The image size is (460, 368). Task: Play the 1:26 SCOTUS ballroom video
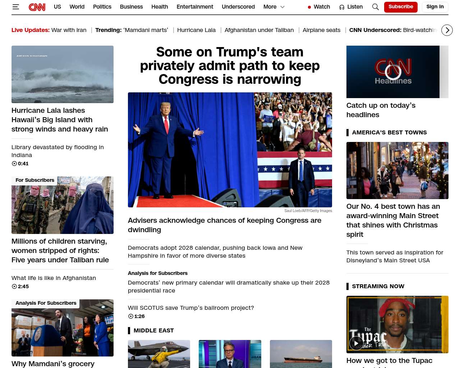pos(131,316)
